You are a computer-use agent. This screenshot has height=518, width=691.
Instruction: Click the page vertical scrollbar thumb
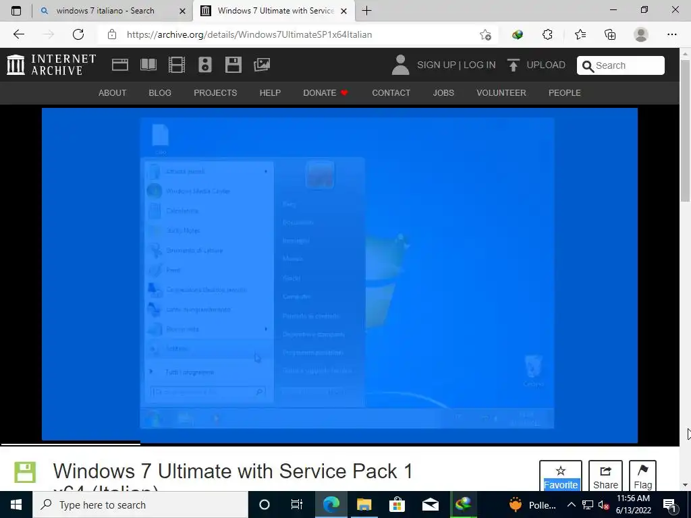685,131
